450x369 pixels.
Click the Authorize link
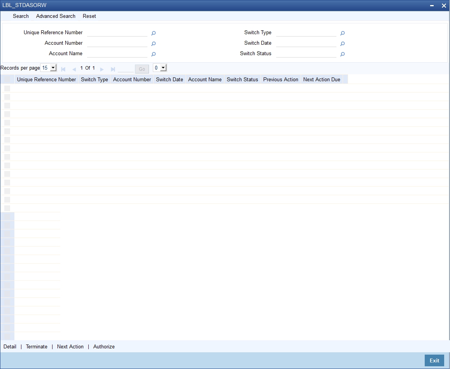click(x=104, y=346)
